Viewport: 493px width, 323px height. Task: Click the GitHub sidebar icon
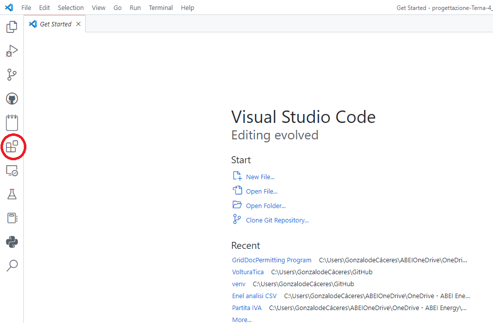point(11,98)
